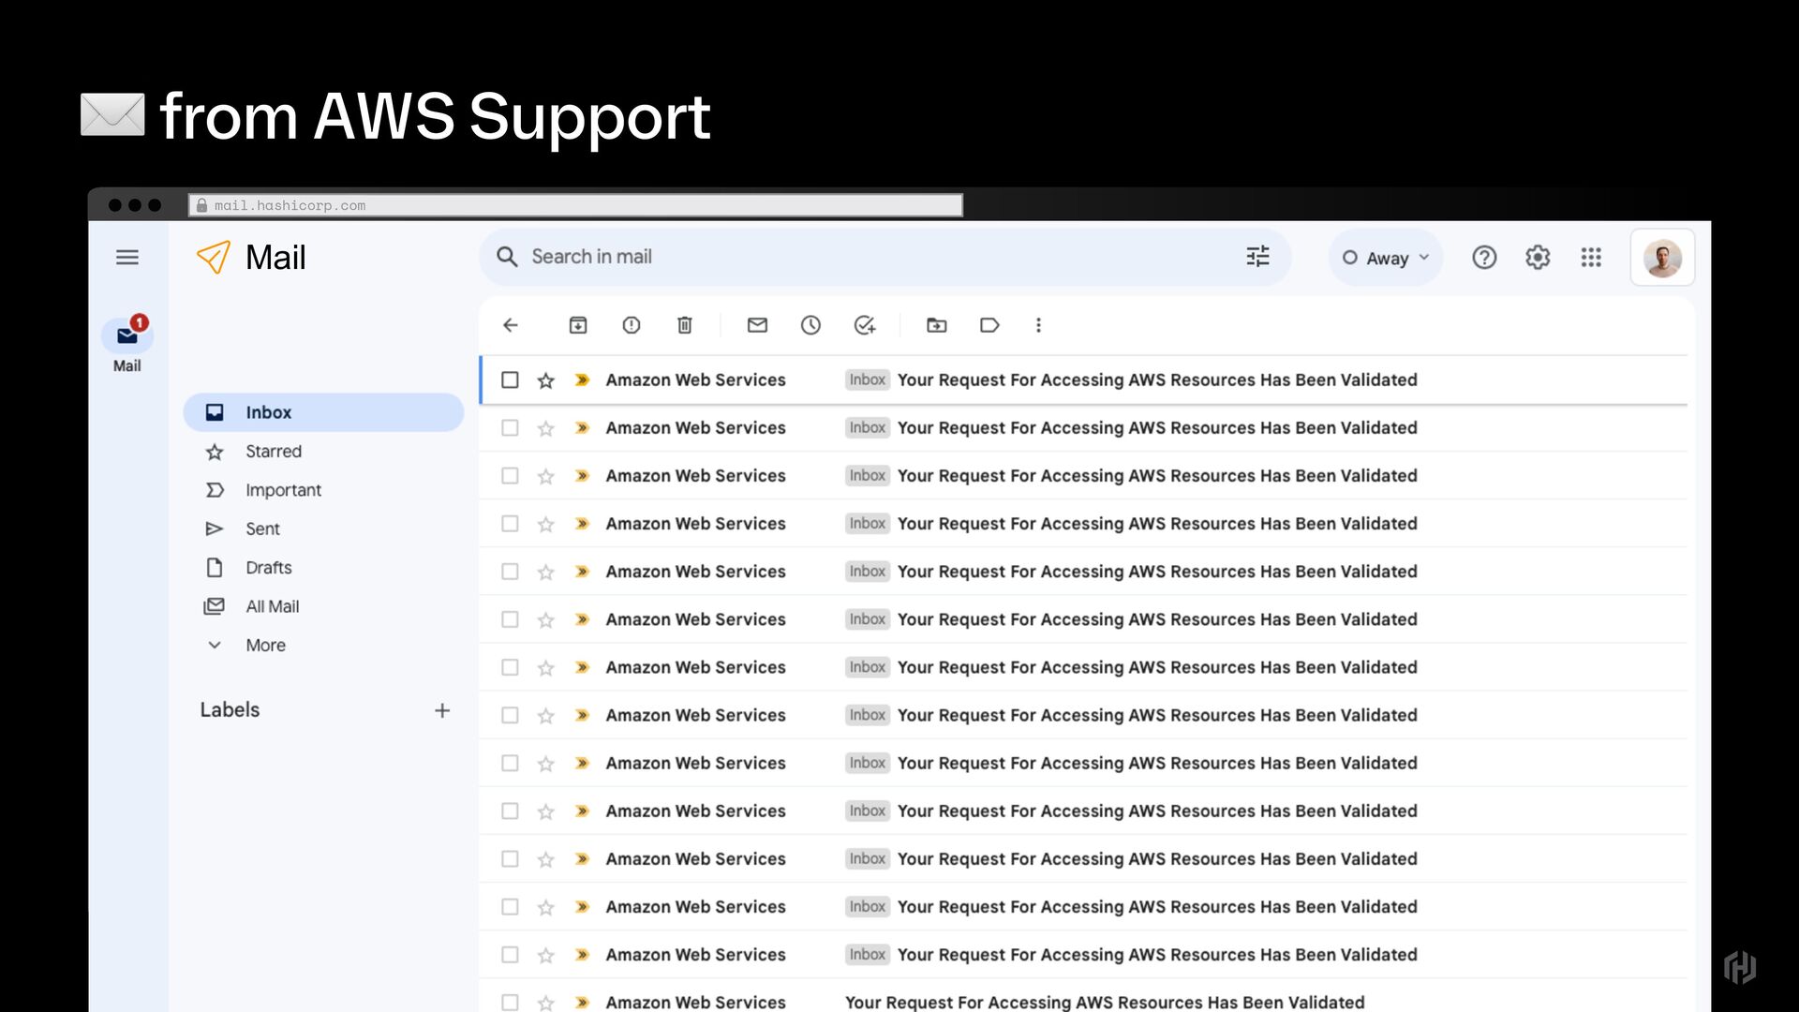
Task: Click sender name in highlighted email row
Action: (x=695, y=379)
